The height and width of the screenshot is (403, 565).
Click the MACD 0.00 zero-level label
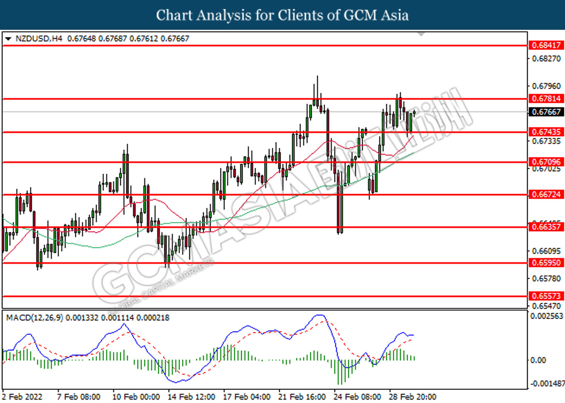(x=538, y=360)
